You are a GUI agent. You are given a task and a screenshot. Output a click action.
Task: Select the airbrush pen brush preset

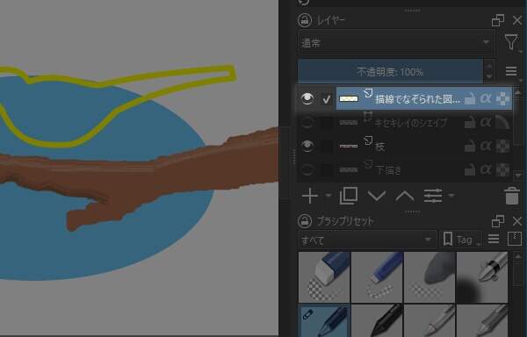click(482, 277)
